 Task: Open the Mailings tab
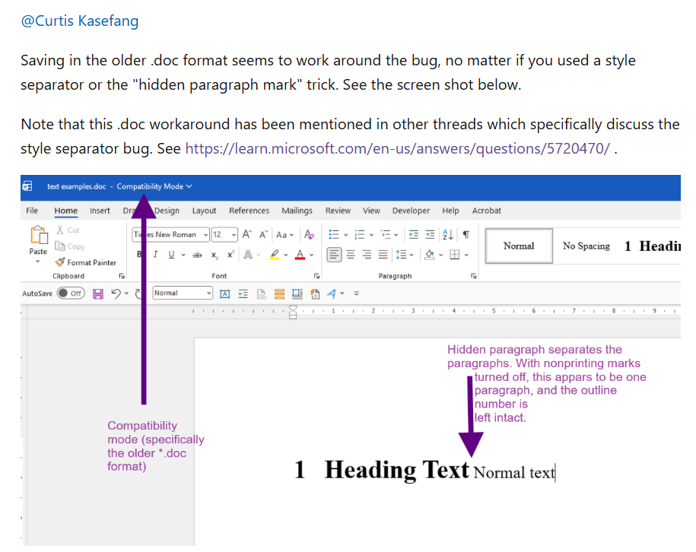click(297, 211)
